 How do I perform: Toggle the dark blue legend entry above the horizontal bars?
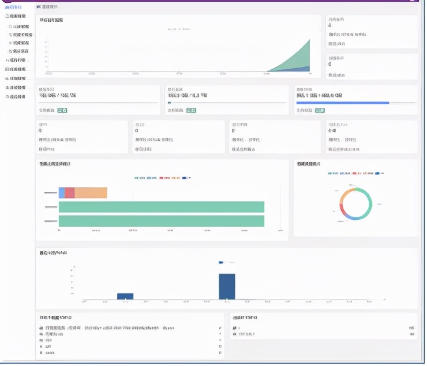click(186, 178)
